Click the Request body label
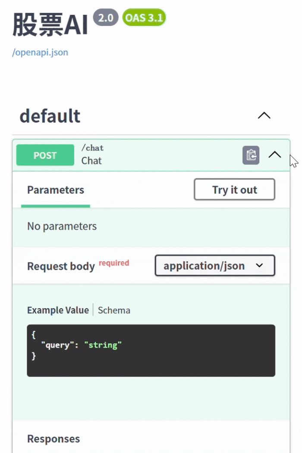The height and width of the screenshot is (453, 302). (61, 266)
